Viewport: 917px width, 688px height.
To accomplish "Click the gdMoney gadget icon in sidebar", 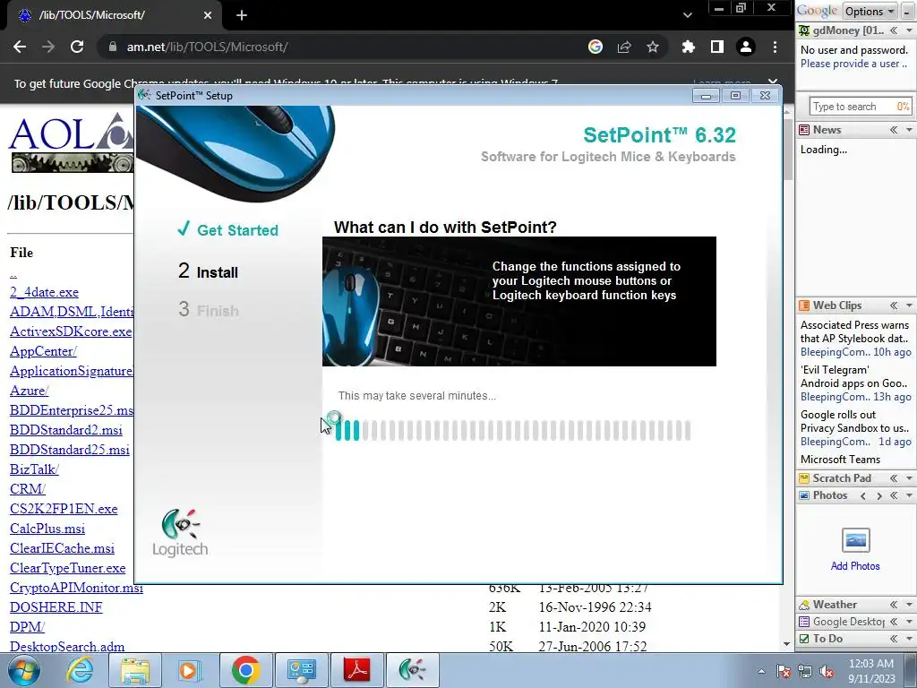I will point(805,30).
